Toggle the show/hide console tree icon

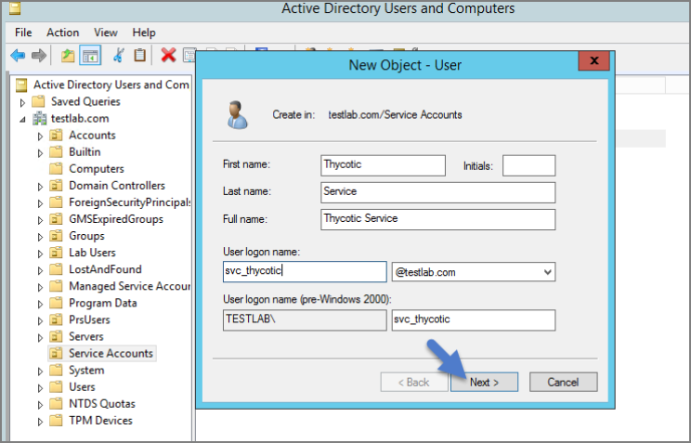[90, 56]
